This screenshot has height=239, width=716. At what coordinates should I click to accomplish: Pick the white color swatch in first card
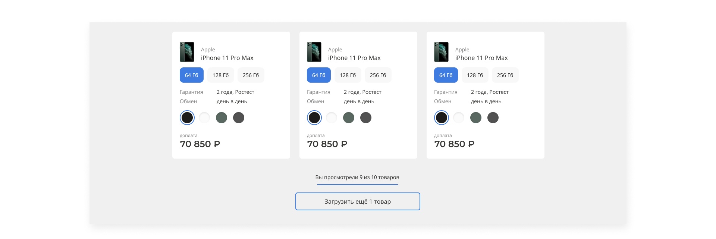(x=204, y=118)
